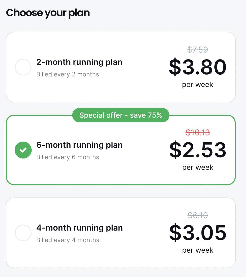
Task: Click the Choose your plan heading
Action: click(x=48, y=13)
